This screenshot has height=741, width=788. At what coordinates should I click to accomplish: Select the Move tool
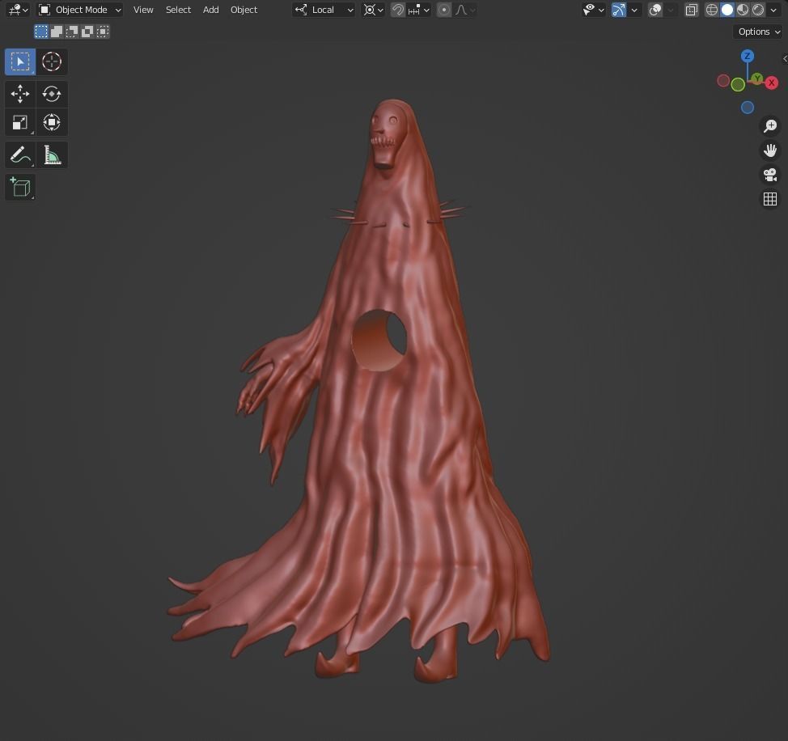(19, 94)
